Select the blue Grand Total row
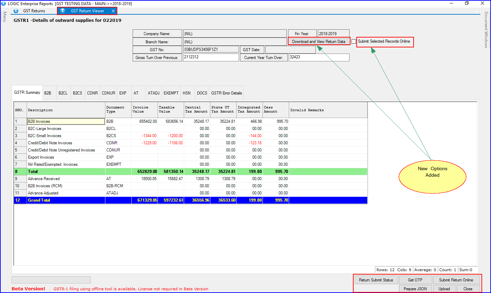This screenshot has width=491, height=293. [191, 200]
